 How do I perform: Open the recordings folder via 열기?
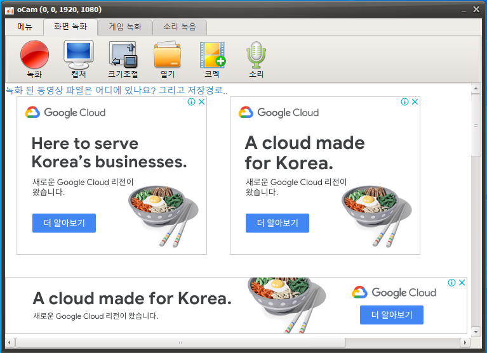coord(168,59)
